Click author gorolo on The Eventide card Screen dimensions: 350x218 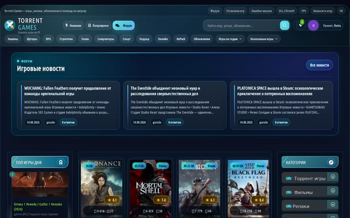click(x=157, y=122)
